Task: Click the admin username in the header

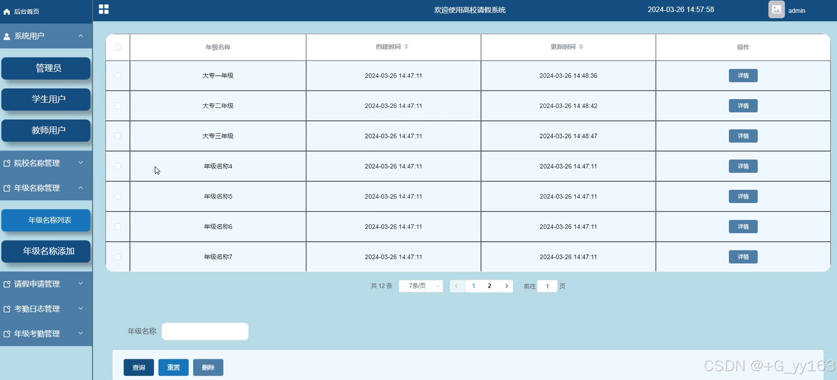Action: coord(797,11)
